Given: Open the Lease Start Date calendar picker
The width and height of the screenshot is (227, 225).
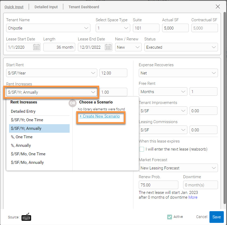Looking at the screenshot, I should (36, 47).
